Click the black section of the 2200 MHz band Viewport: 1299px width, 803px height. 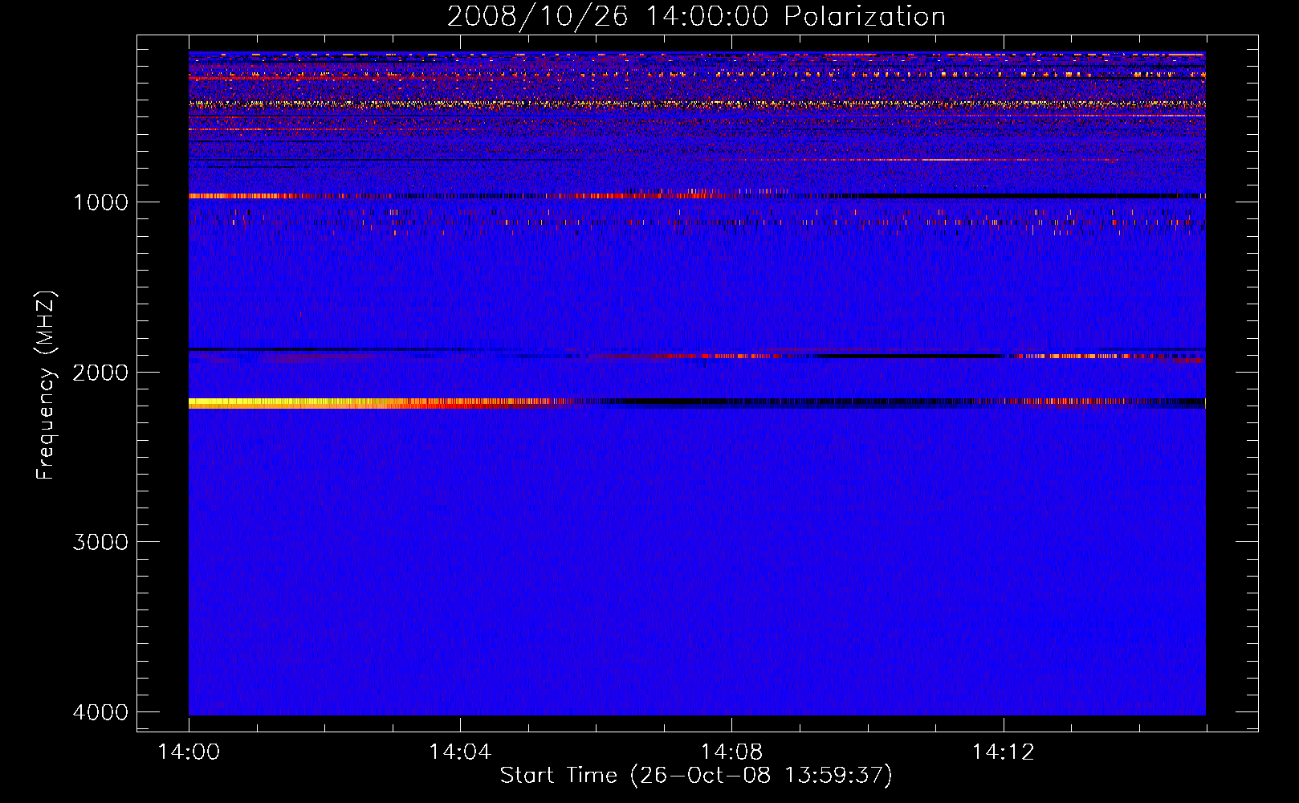click(763, 401)
